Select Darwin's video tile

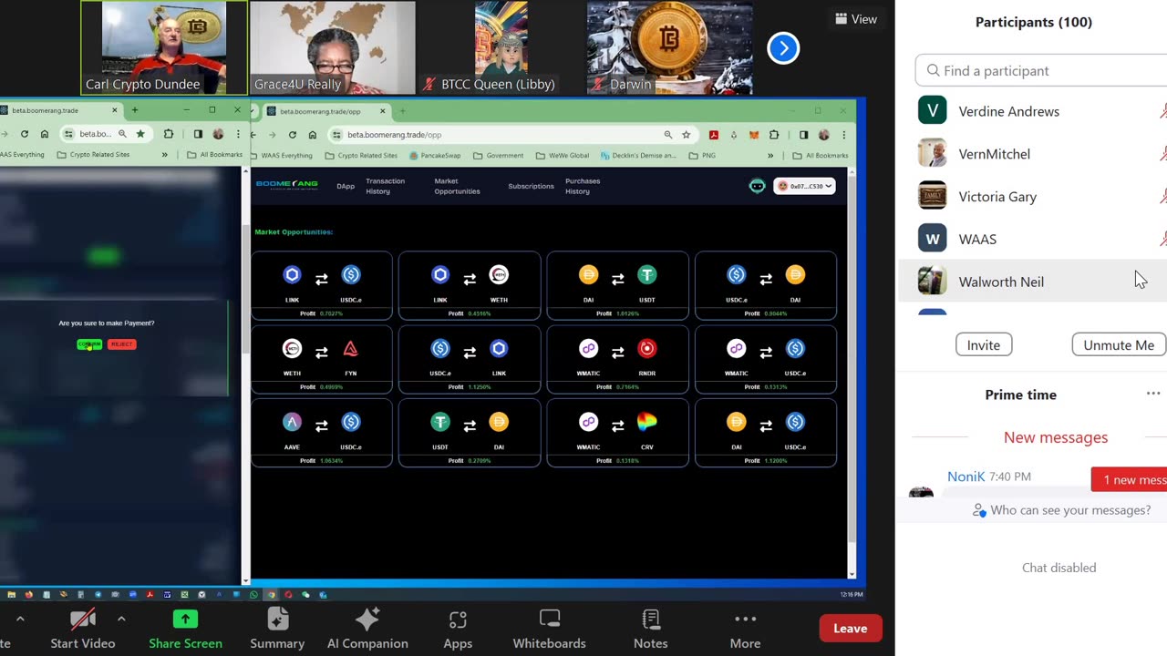pyautogui.click(x=669, y=47)
